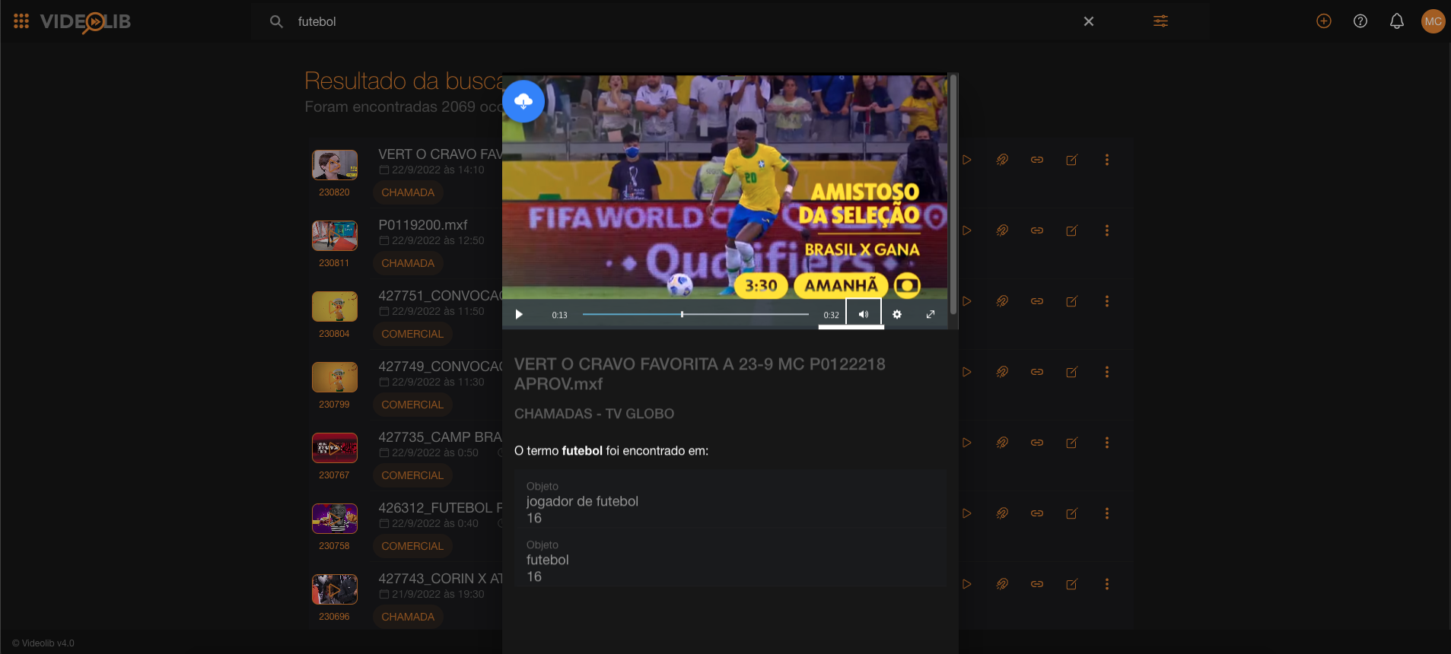The height and width of the screenshot is (654, 1451).
Task: Click magnet icon in P0119200.mxf row
Action: [1002, 230]
